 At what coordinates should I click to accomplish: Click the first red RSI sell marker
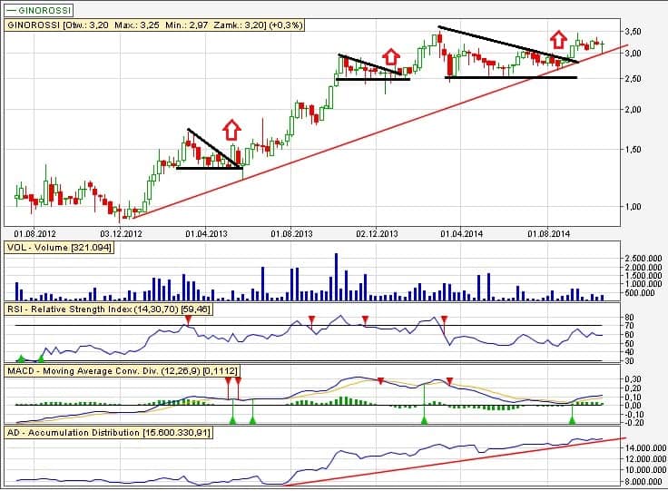click(x=188, y=319)
